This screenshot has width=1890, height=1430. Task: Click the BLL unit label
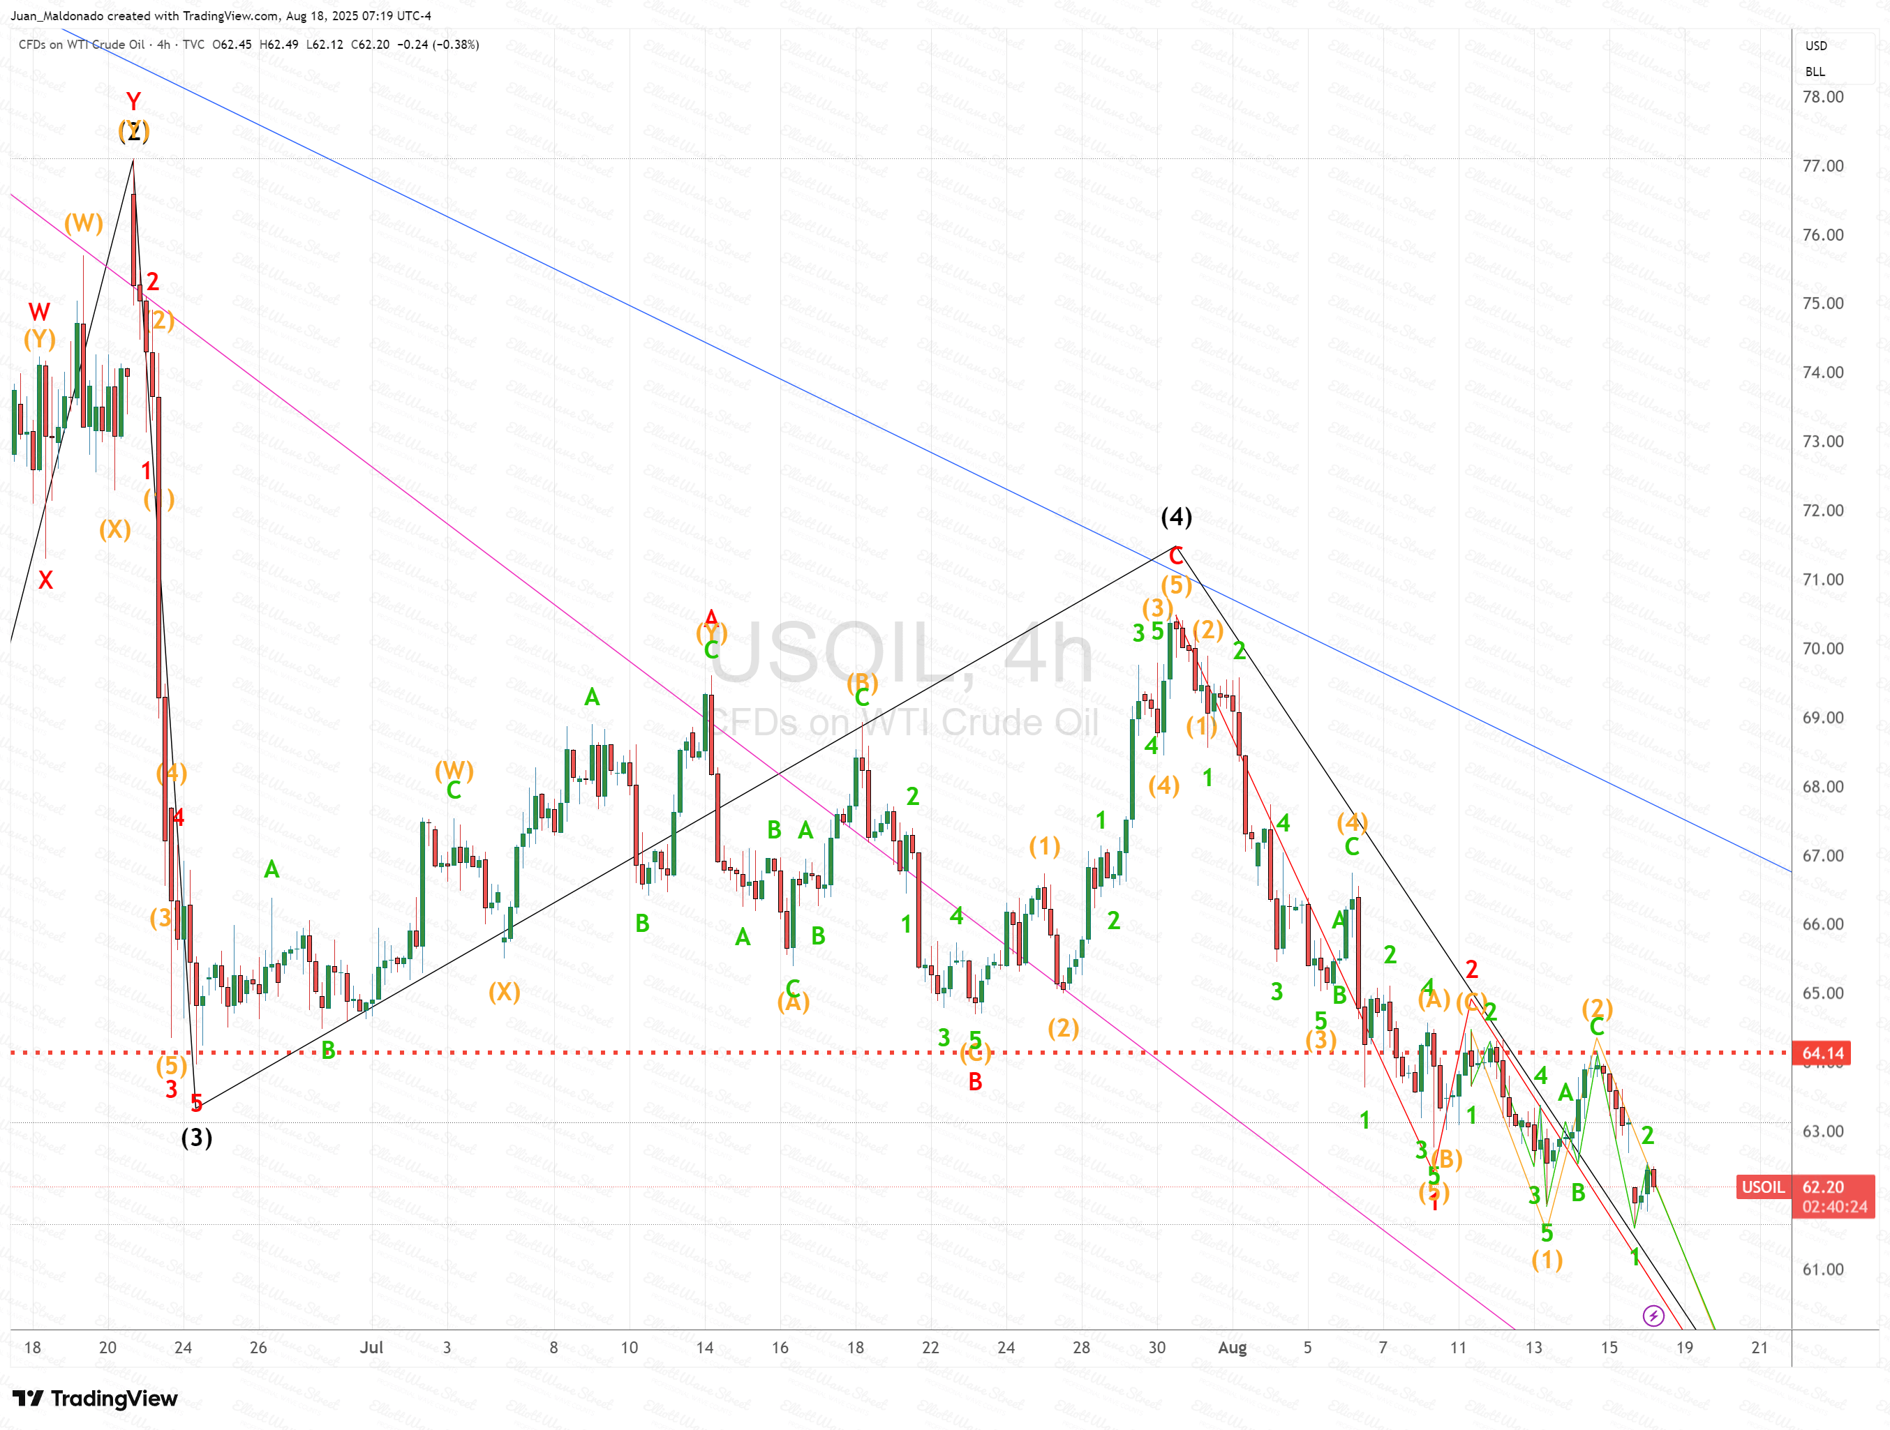(1815, 72)
